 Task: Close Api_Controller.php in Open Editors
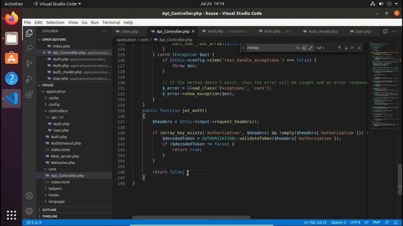click(44, 53)
